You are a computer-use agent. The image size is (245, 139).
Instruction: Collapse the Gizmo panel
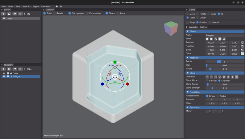pyautogui.click(x=187, y=10)
